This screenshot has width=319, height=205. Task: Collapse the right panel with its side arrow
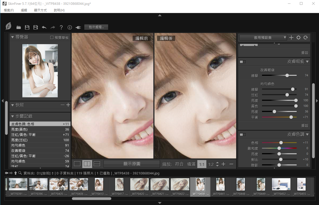(x=317, y=101)
